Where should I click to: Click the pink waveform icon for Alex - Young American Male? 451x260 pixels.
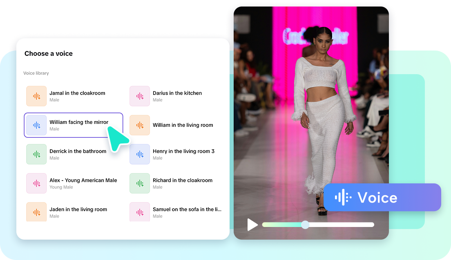coord(36,183)
